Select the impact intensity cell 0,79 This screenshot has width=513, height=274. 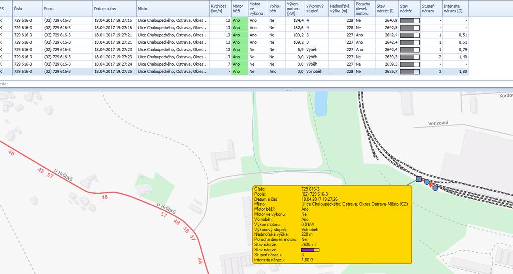tap(455, 50)
